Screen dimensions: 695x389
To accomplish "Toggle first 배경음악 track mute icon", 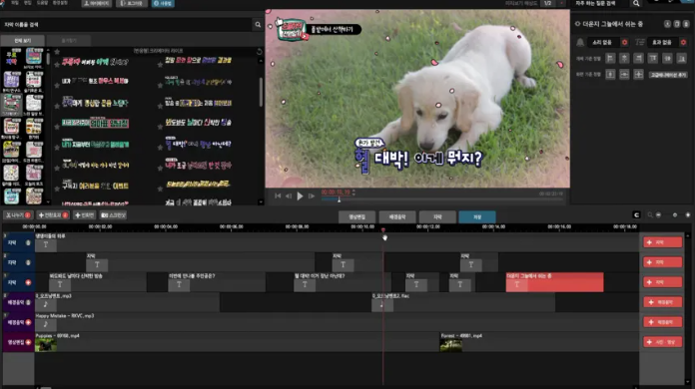I will [x=28, y=302].
